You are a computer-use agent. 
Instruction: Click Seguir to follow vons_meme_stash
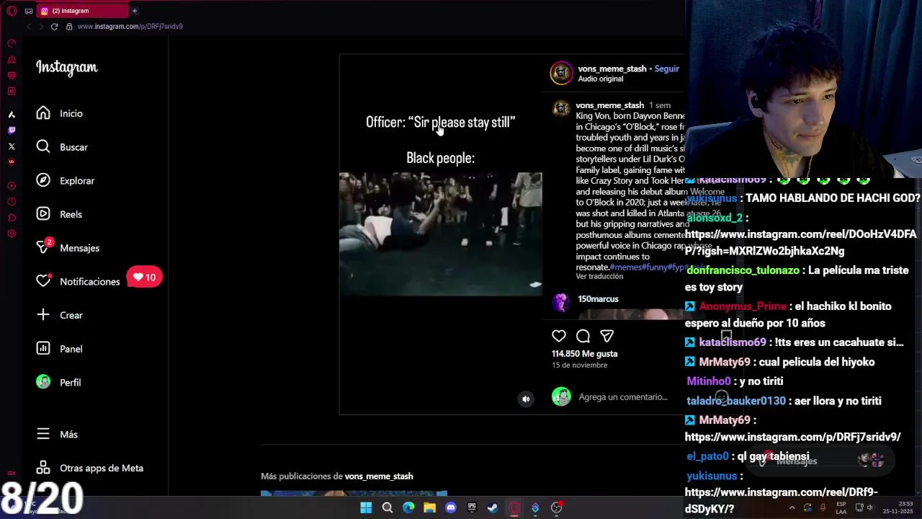pos(666,68)
